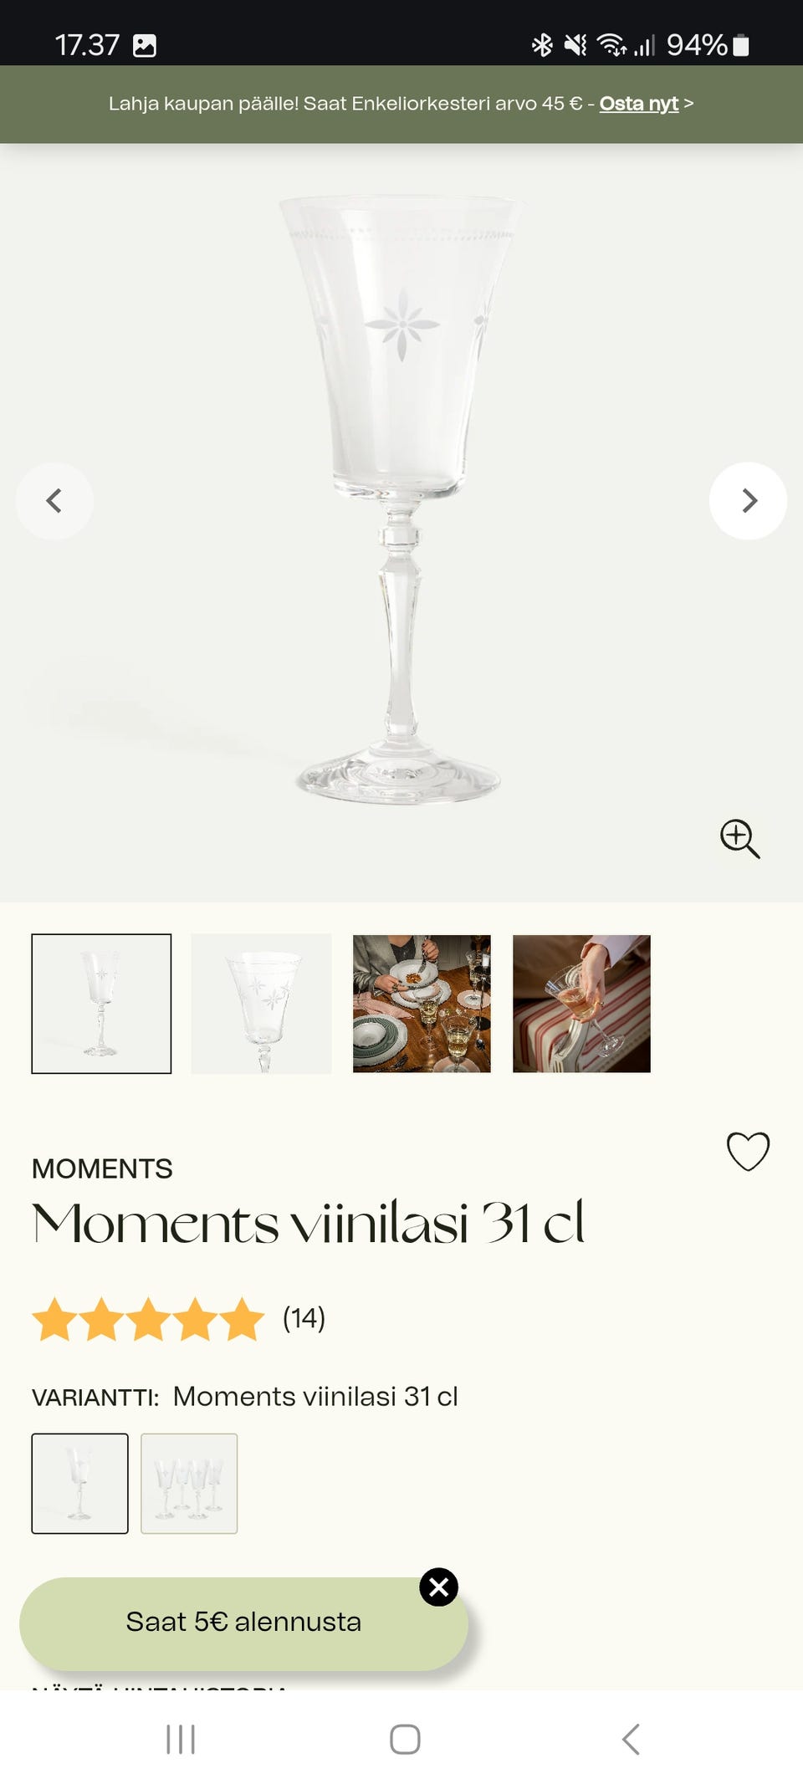
Task: Select thumbnail of hand holding glass
Action: coord(581,1004)
